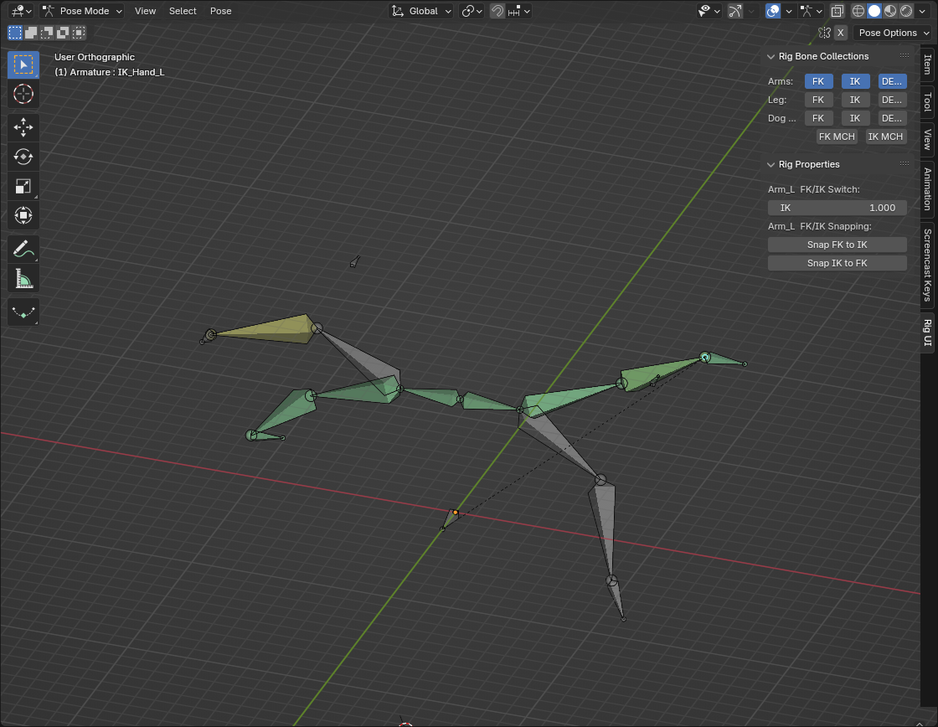The width and height of the screenshot is (938, 727).
Task: Switch to material preview shading
Action: click(x=891, y=11)
